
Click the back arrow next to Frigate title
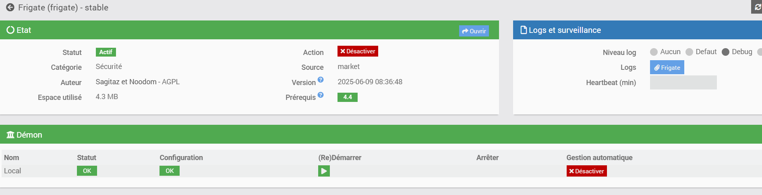click(10, 8)
